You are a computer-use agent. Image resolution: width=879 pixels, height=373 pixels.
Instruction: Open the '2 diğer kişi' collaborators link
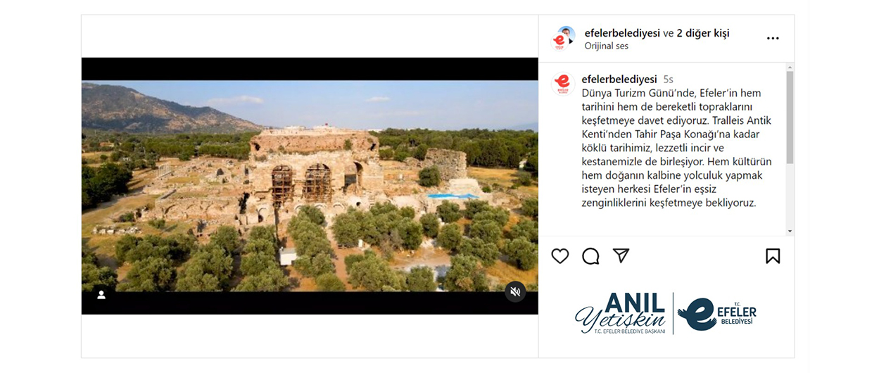tap(702, 33)
